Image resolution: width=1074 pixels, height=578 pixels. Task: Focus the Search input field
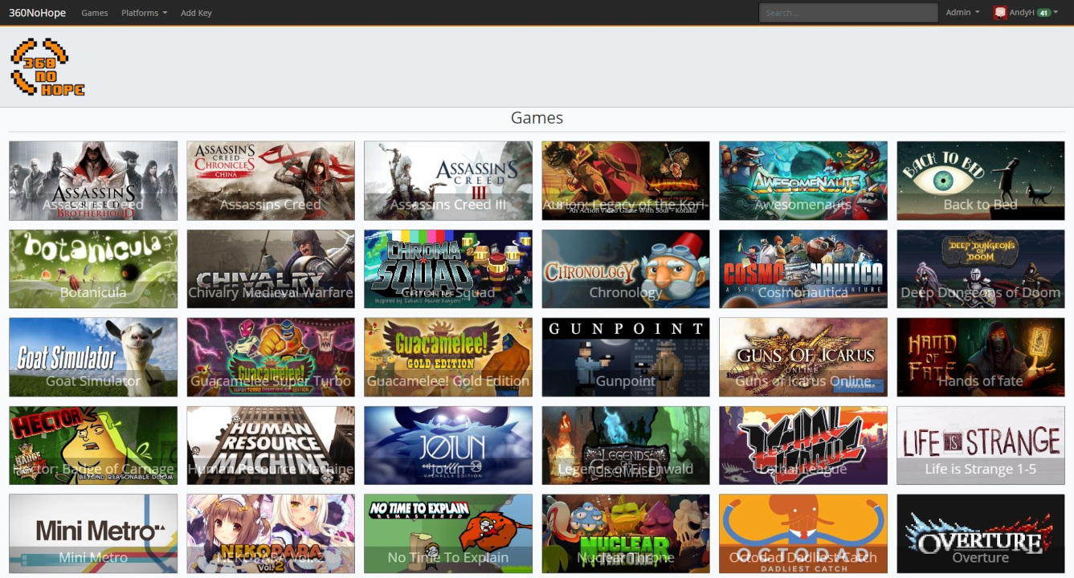(x=848, y=13)
